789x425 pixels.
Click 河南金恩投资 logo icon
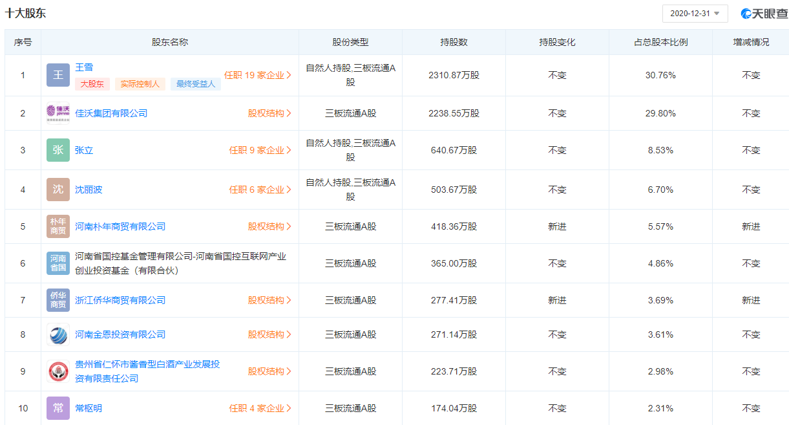coord(58,334)
